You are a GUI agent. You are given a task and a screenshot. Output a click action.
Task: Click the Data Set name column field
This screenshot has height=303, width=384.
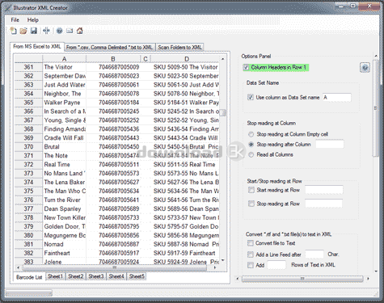click(x=336, y=97)
